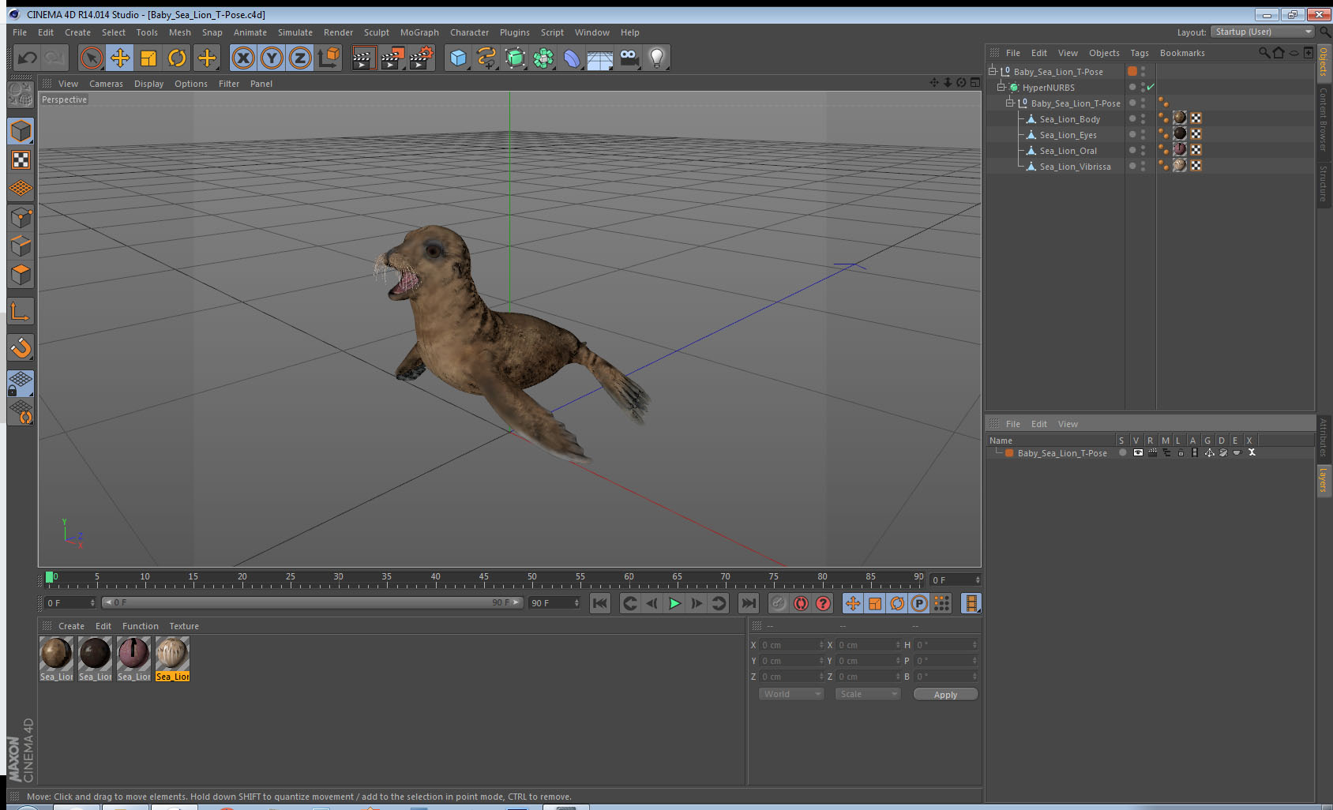The height and width of the screenshot is (810, 1333).
Task: Open the Sculpt menu
Action: (377, 32)
